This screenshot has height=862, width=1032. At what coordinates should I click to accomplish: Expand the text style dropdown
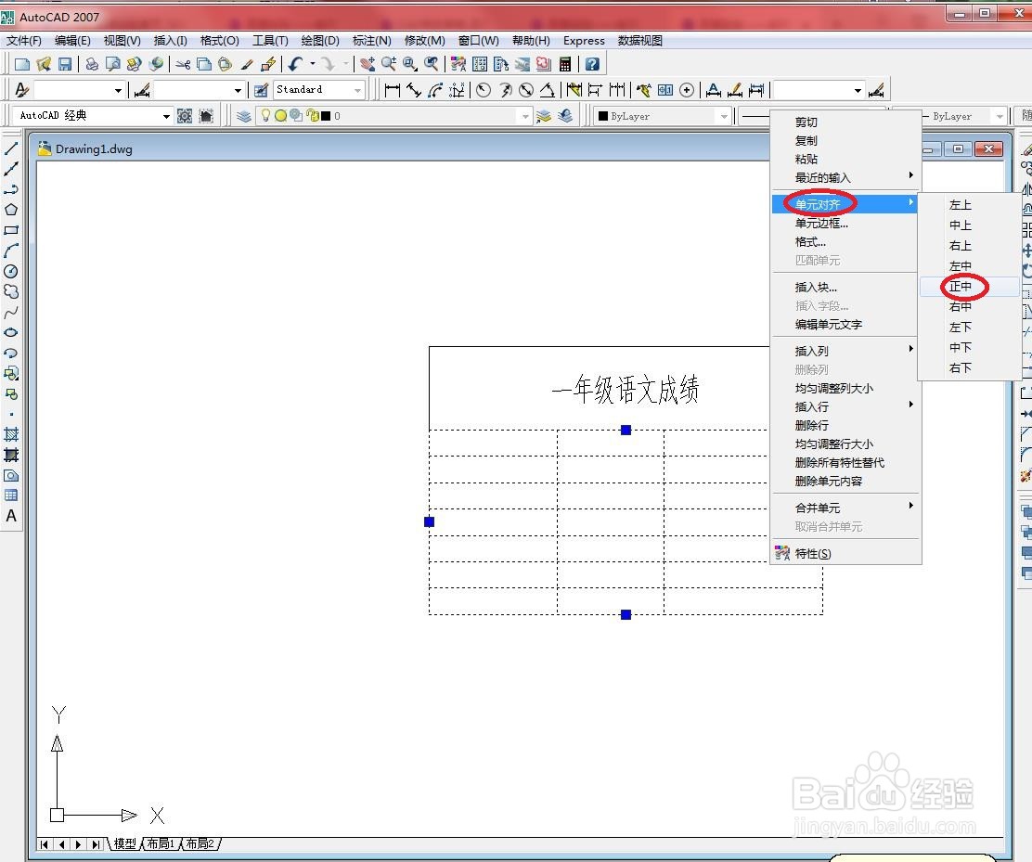click(119, 90)
